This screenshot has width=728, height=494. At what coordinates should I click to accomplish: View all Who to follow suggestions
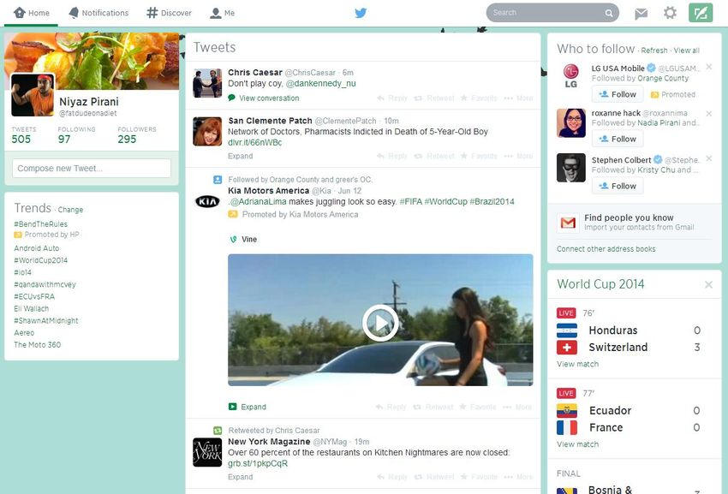click(686, 51)
